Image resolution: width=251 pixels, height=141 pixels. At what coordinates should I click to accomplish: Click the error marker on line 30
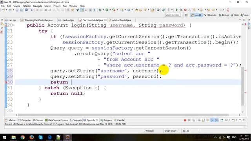pos(6,82)
